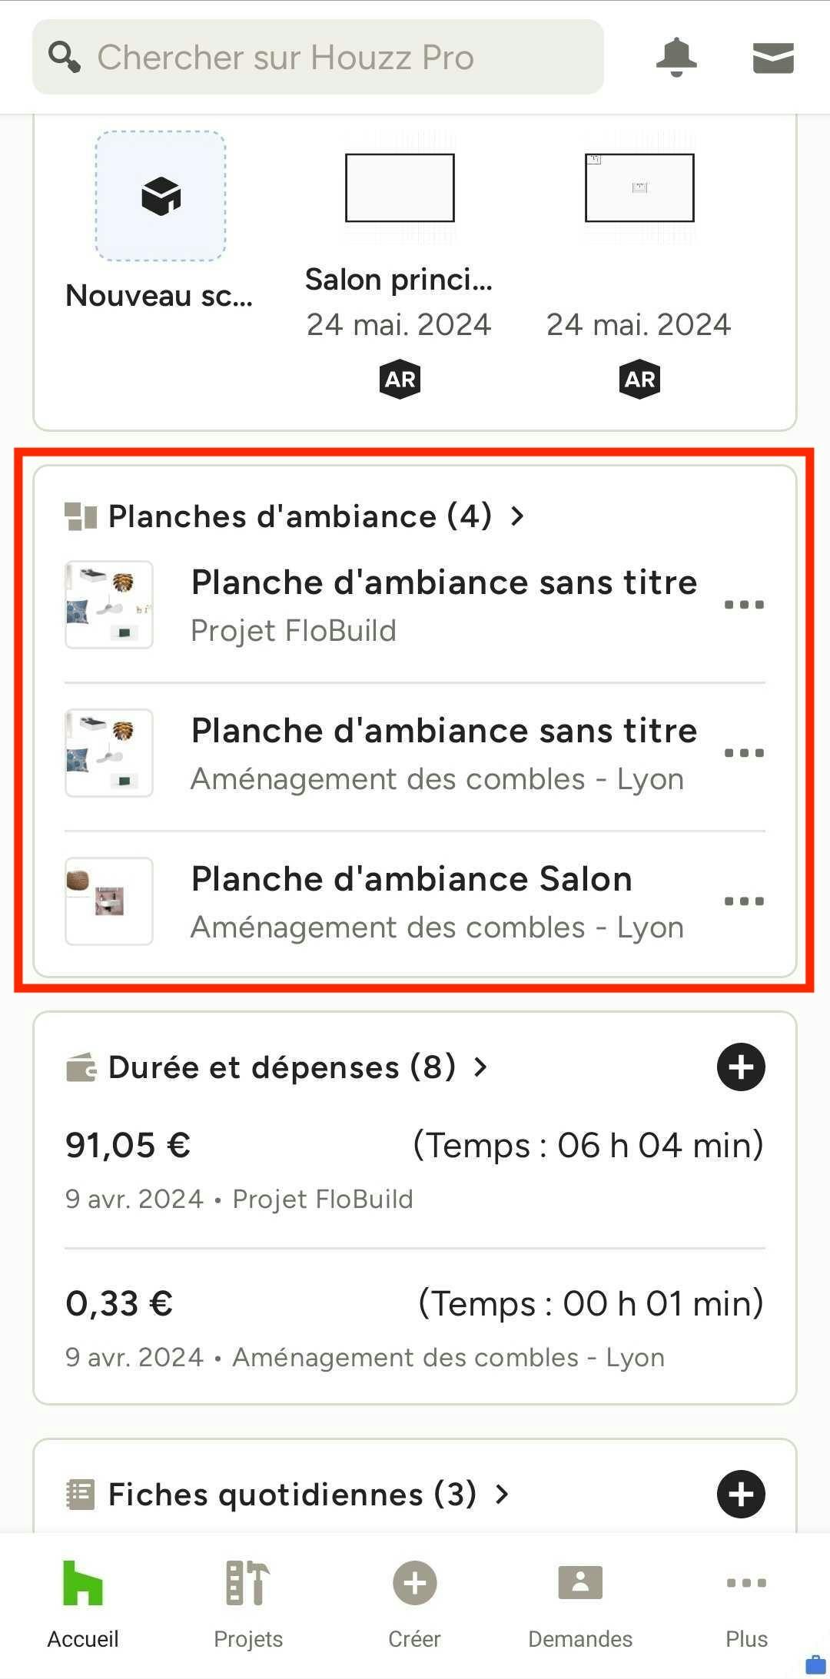Open the notifications bell icon
830x1679 pixels.
tap(676, 58)
